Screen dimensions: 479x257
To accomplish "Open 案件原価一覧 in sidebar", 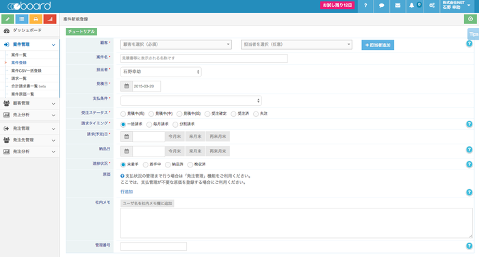I will click(23, 94).
